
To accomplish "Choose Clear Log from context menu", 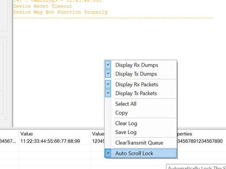I will pos(141,123).
